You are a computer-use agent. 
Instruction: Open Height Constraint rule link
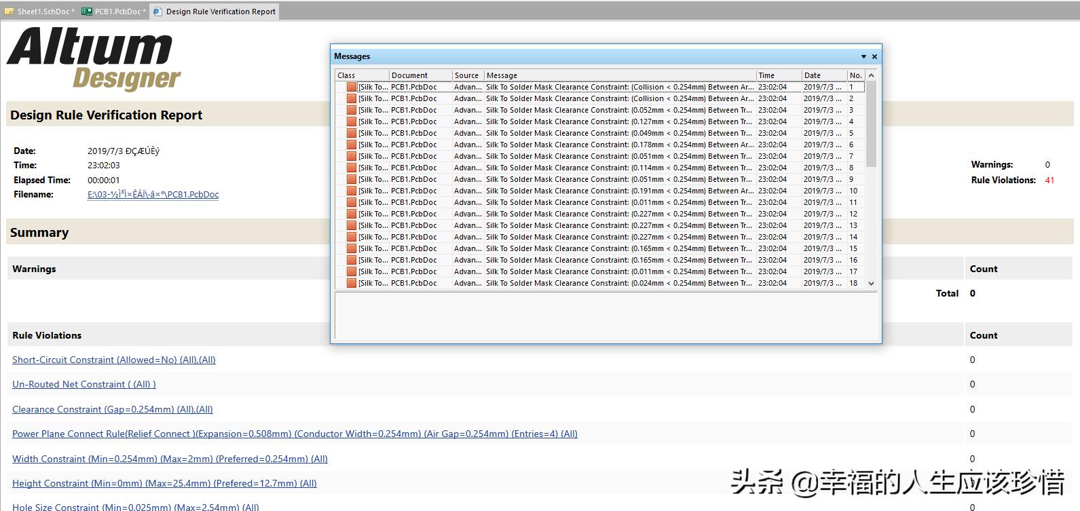point(164,483)
